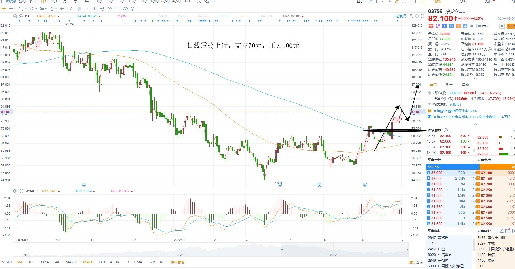
Task: Click the purple lightning icon under the price
Action: [438, 26]
